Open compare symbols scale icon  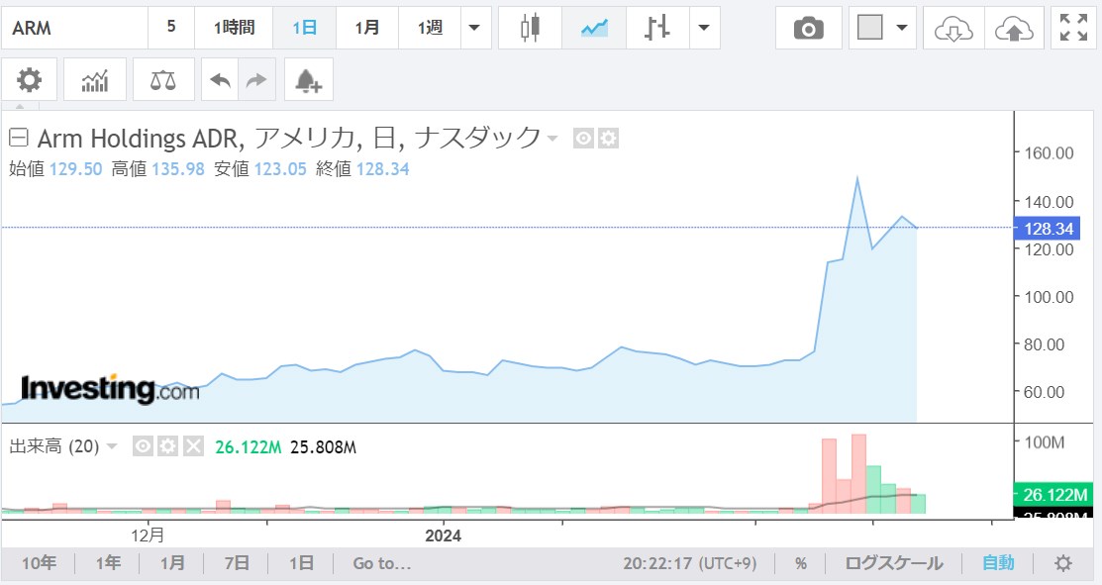(x=163, y=80)
